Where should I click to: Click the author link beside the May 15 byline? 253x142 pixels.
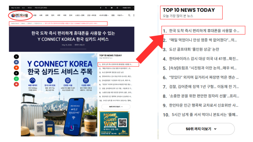tap(79, 45)
